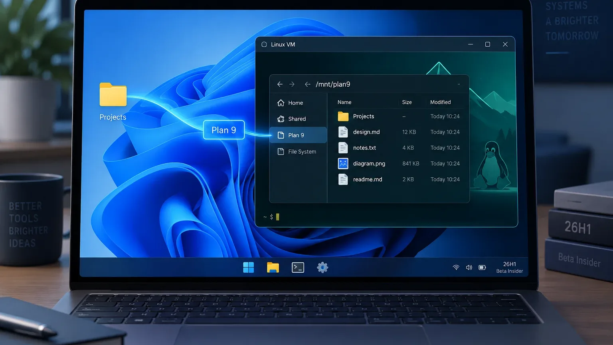
Task: Check the battery icon in the system tray
Action: click(482, 268)
